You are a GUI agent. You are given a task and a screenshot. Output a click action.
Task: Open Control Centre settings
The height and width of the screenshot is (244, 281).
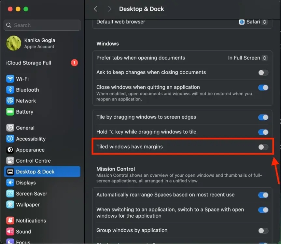click(x=33, y=160)
